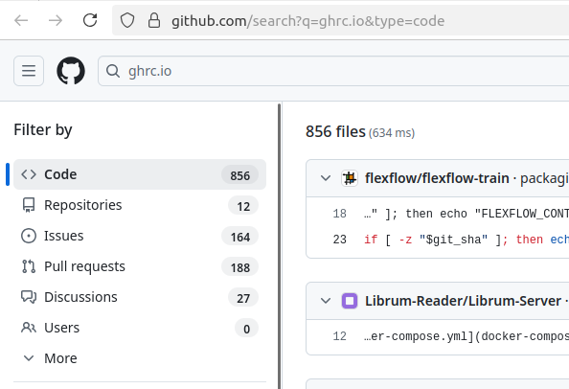Open line 12 of Librum-Server result
Screen dimensions: 569x389
[x=340, y=336]
